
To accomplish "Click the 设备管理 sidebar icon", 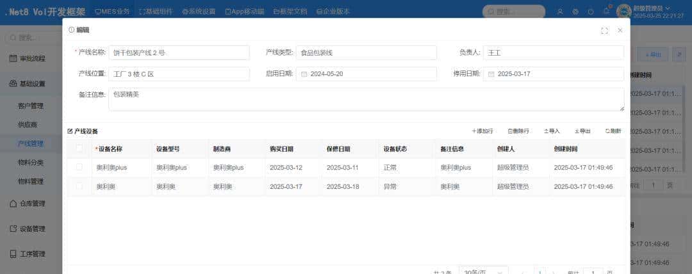I will pos(13,229).
